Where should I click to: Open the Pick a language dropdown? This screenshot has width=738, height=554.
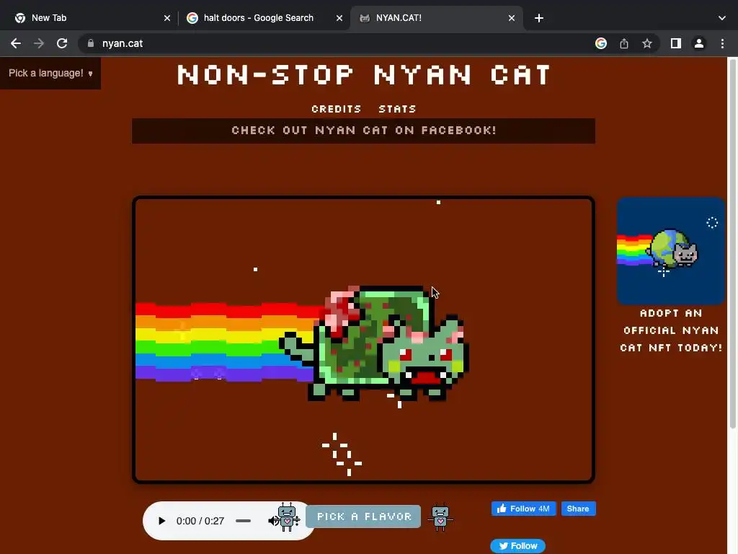click(50, 73)
